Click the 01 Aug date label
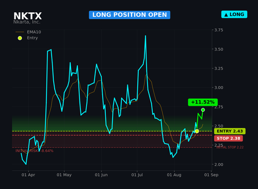The image size is (258, 189). [174, 175]
